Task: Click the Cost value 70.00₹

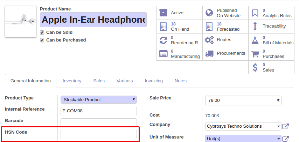Action: [x=212, y=115]
